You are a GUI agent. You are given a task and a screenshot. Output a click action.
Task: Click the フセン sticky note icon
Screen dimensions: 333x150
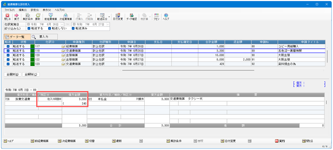pyautogui.click(x=157, y=17)
